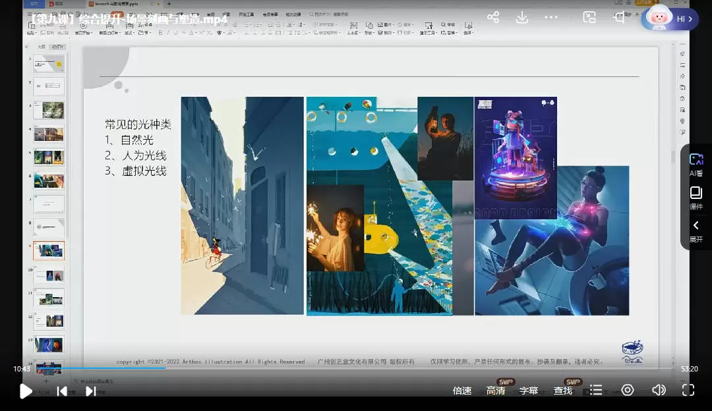This screenshot has width=712, height=411.
Task: Open the 高清 quality selector
Action: pyautogui.click(x=495, y=391)
